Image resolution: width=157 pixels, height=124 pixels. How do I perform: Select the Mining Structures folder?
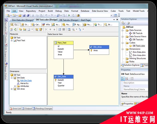(138, 58)
